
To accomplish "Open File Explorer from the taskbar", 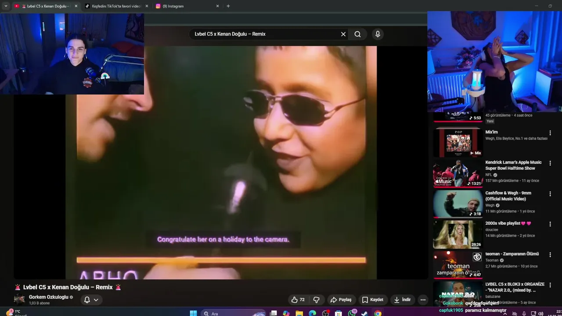I will (299, 313).
